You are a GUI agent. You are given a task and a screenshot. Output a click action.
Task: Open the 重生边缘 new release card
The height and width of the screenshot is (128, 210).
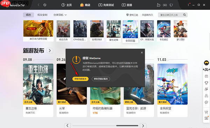(x=38, y=90)
